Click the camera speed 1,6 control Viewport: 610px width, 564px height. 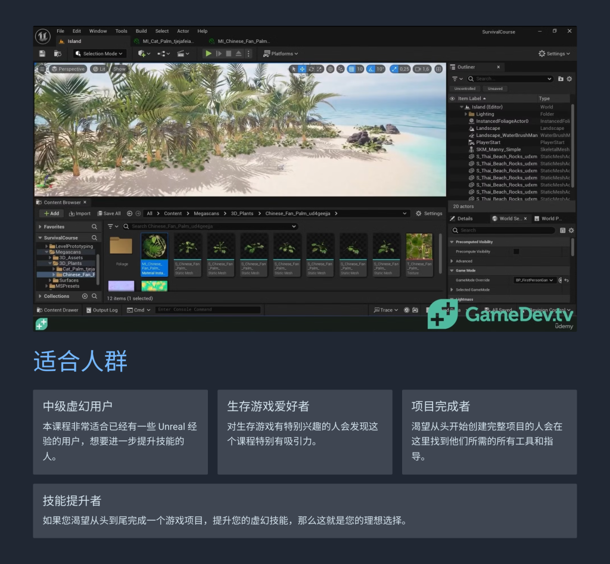422,69
